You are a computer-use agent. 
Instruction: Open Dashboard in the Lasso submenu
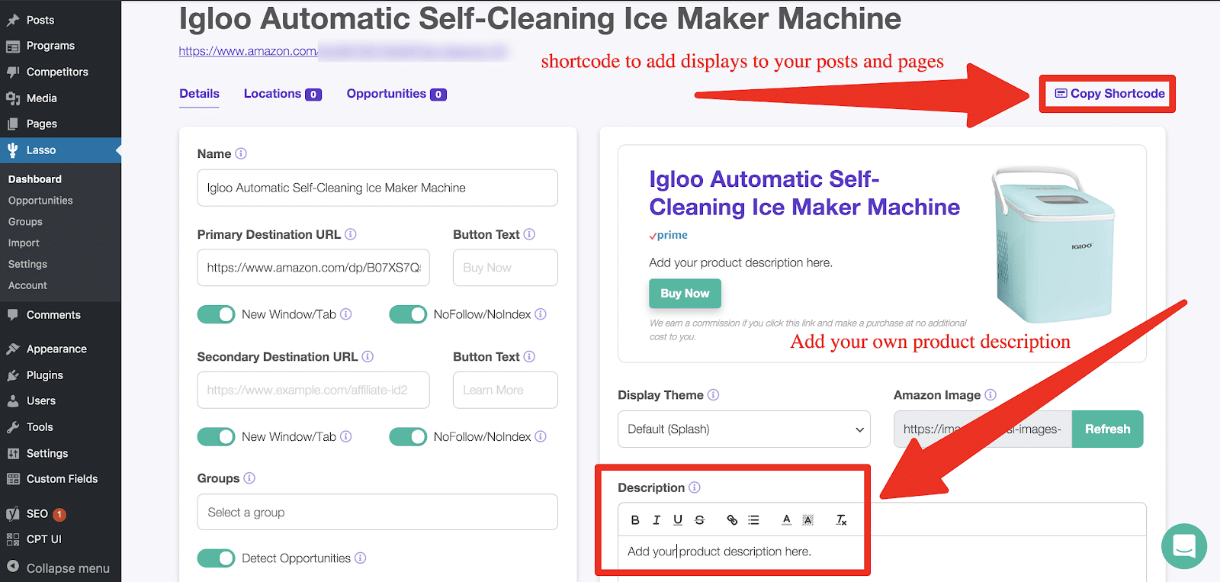point(35,179)
